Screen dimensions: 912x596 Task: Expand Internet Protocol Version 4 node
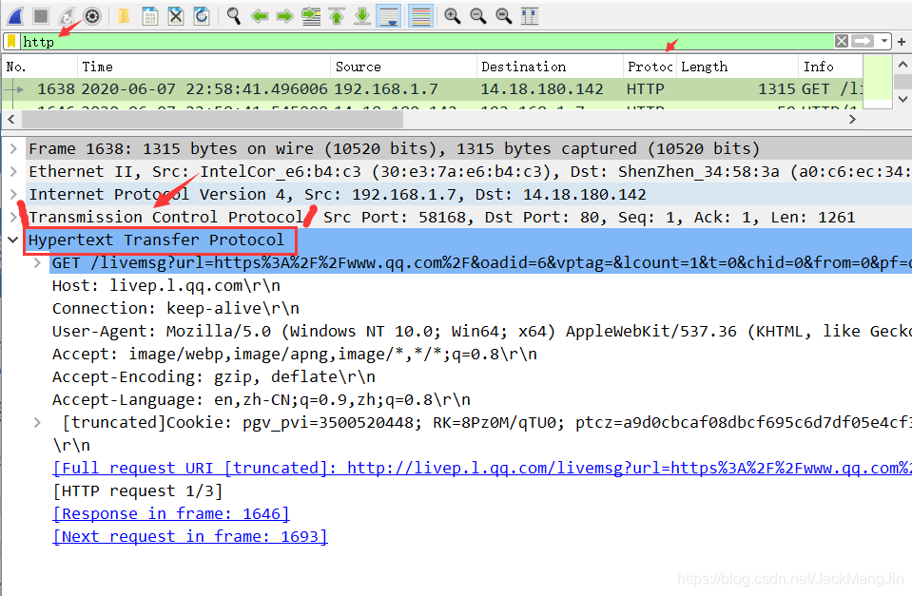pos(13,194)
